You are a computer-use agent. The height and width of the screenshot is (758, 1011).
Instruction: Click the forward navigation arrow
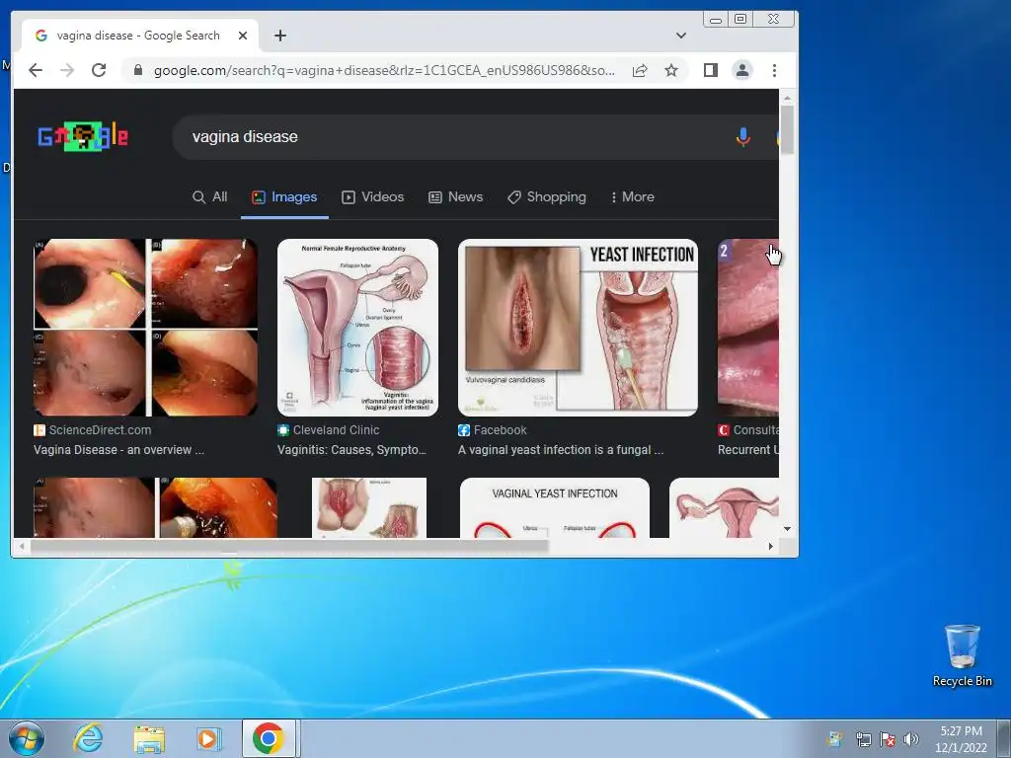click(x=67, y=70)
